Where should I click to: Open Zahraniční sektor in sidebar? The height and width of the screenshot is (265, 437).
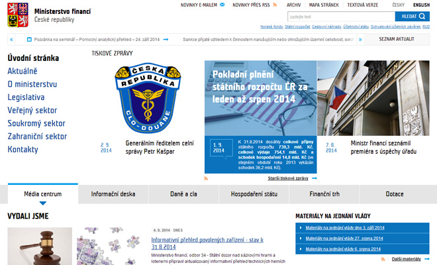pos(37,136)
